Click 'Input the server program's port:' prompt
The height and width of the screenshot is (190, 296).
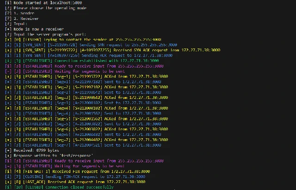(45, 34)
